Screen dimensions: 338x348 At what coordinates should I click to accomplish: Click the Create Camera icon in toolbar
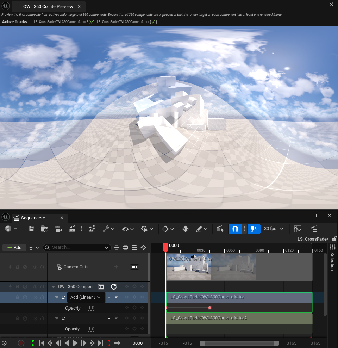[59, 229]
